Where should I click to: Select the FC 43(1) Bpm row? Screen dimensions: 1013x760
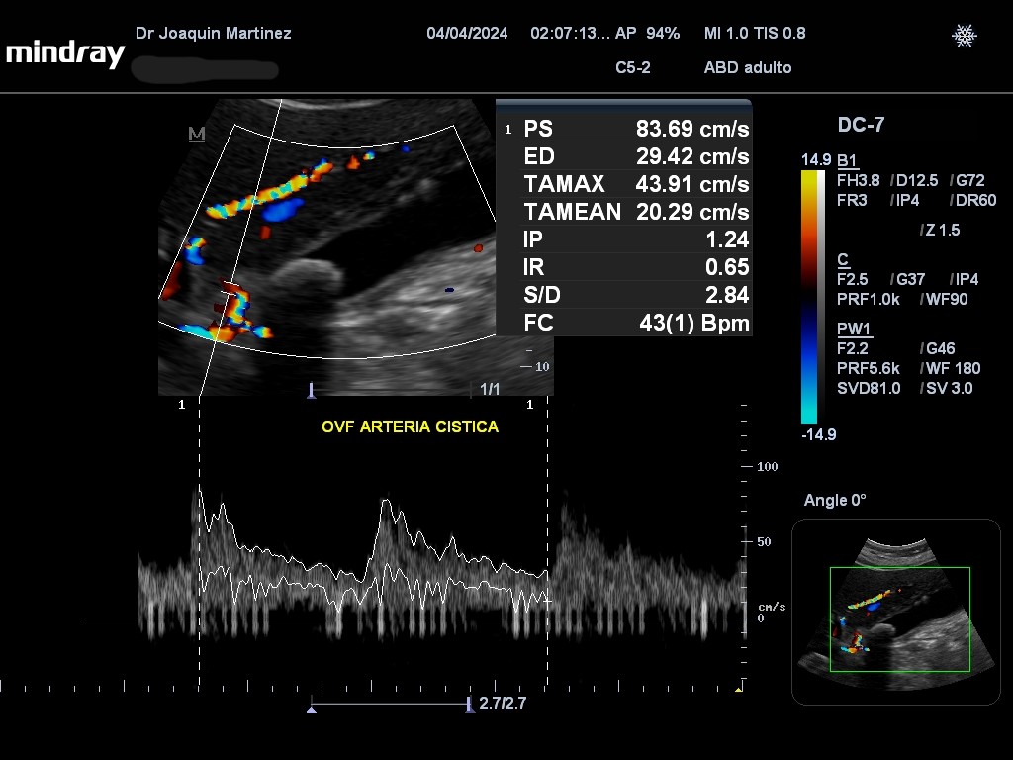click(x=636, y=323)
